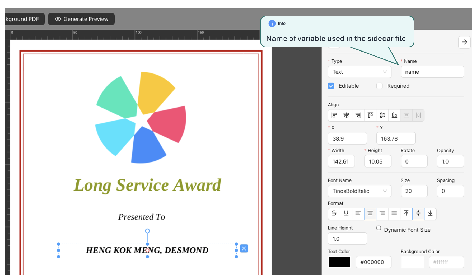This screenshot has height=278, width=476.
Task: Delete selected name field with X icon
Action: [244, 248]
